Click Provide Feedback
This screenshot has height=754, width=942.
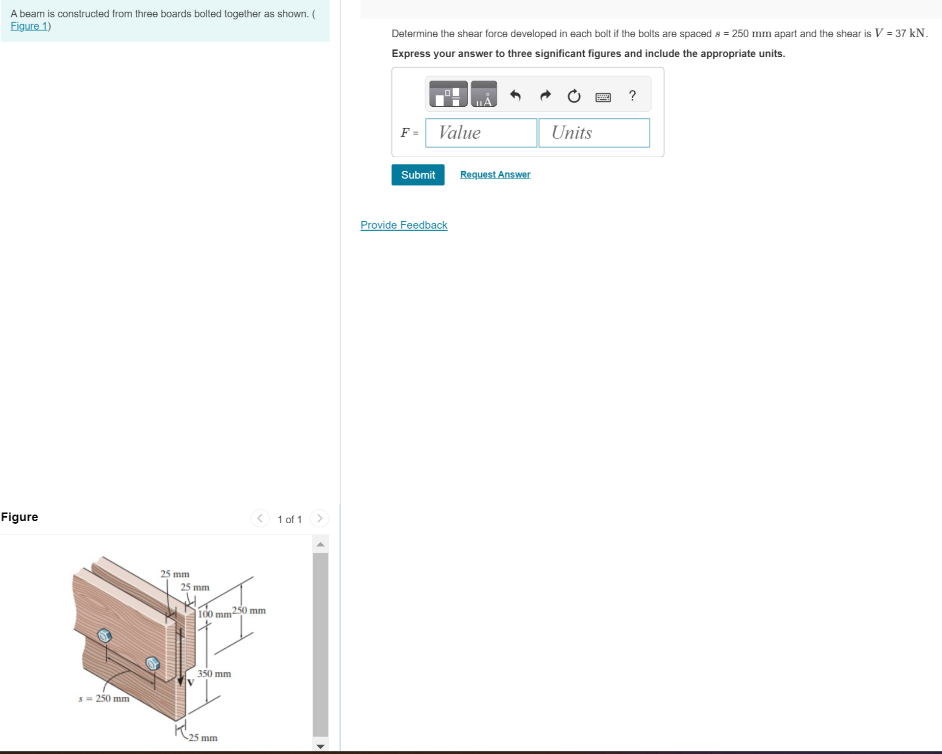tap(404, 225)
